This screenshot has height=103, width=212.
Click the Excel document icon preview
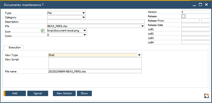[x=43, y=31]
